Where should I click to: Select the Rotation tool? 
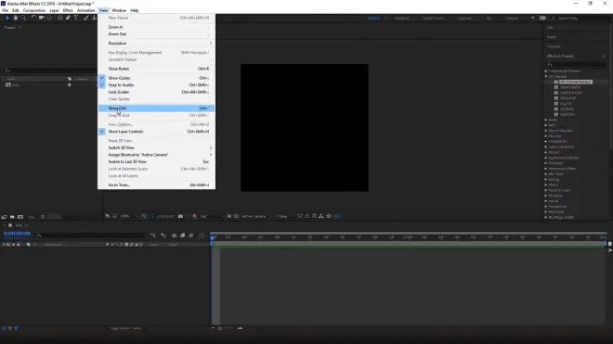(33, 18)
